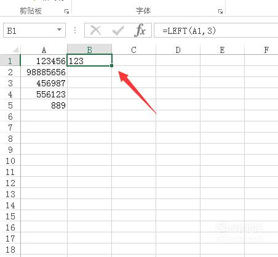Select row 9 header
The image size is (278, 257).
(10, 149)
